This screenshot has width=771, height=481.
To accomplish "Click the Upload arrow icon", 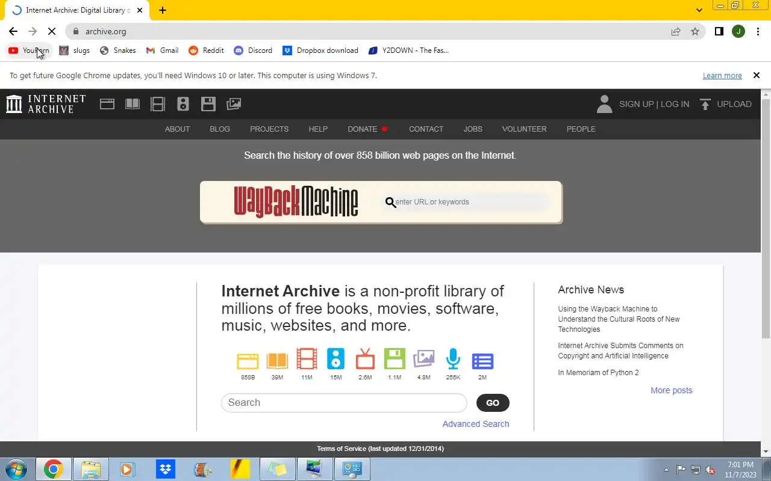I will pyautogui.click(x=705, y=104).
